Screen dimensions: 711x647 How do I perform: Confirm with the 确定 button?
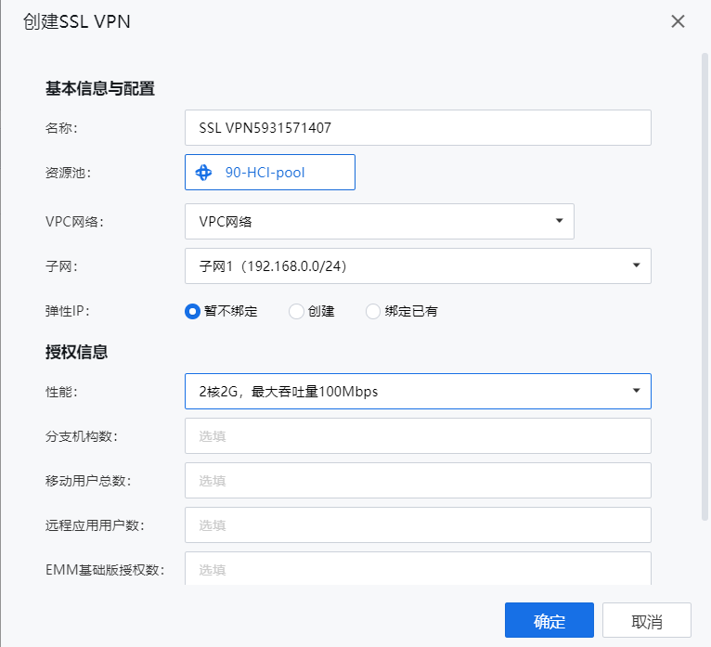[x=549, y=620]
